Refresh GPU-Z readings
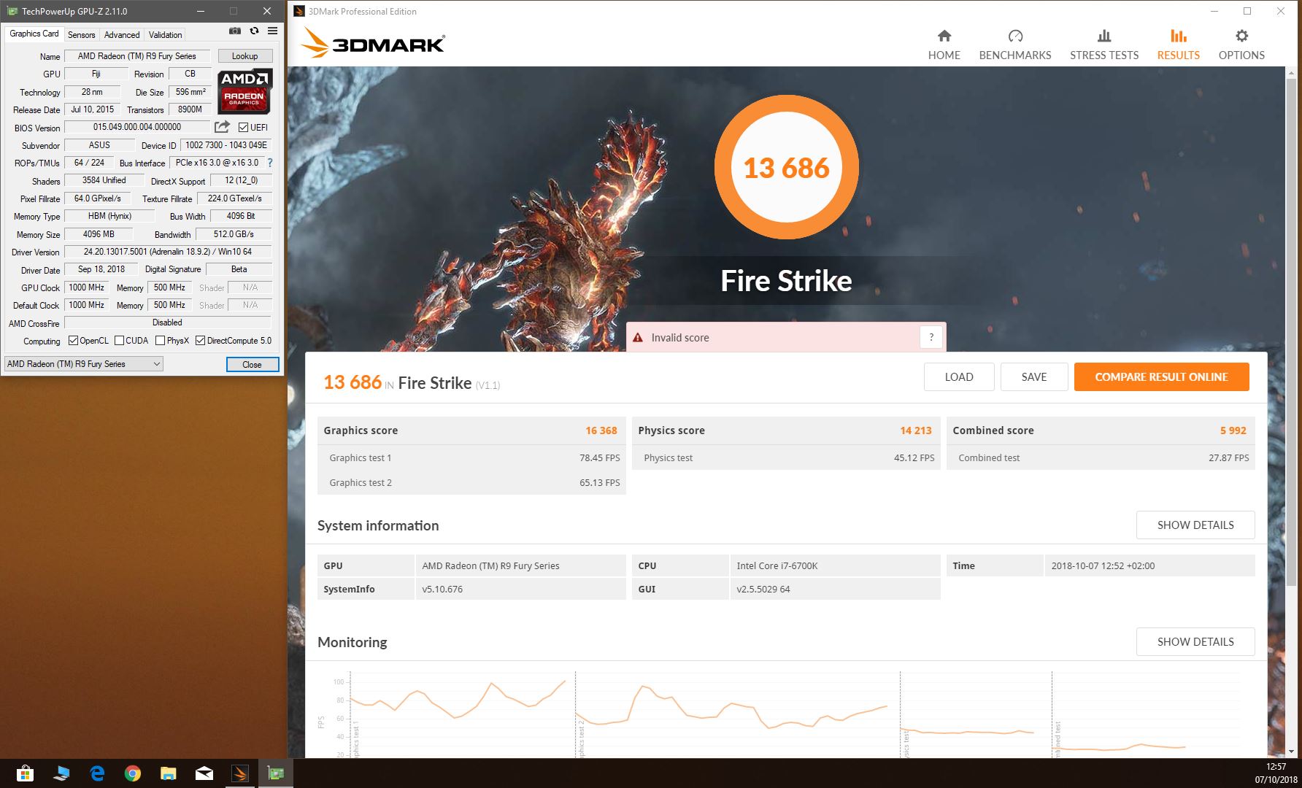1302x788 pixels. click(254, 31)
